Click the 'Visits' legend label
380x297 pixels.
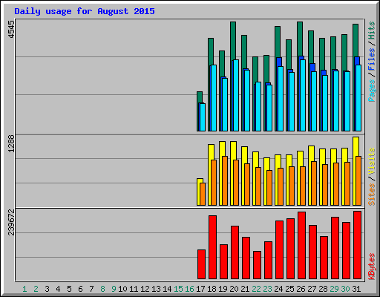[372, 161]
